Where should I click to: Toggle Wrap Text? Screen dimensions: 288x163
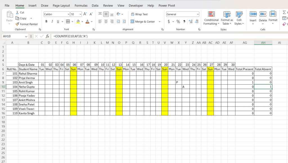pos(139,14)
